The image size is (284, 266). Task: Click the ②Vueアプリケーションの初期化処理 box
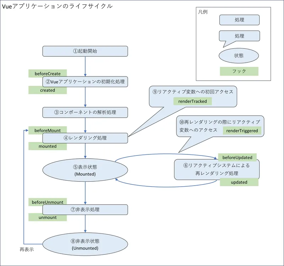(x=85, y=82)
